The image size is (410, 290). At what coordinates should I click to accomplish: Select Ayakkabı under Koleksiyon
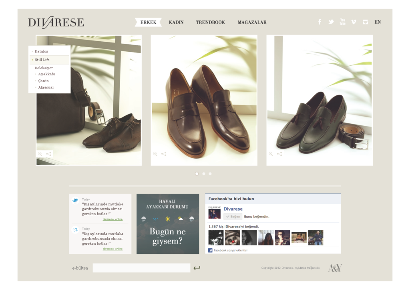(x=46, y=74)
